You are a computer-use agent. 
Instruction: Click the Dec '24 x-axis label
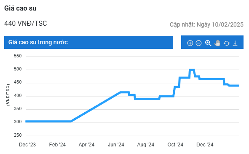point(205,145)
